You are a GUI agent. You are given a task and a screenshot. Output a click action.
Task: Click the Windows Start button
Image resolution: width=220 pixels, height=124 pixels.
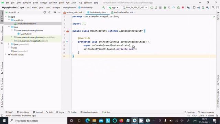tap(4, 121)
